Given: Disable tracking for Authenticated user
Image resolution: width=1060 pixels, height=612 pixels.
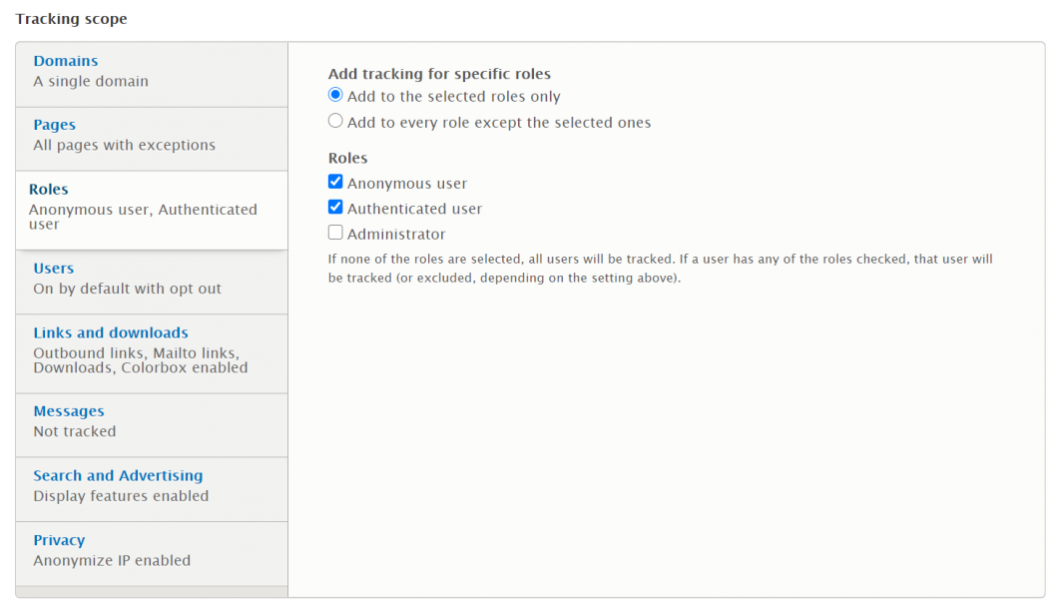Looking at the screenshot, I should click(335, 208).
